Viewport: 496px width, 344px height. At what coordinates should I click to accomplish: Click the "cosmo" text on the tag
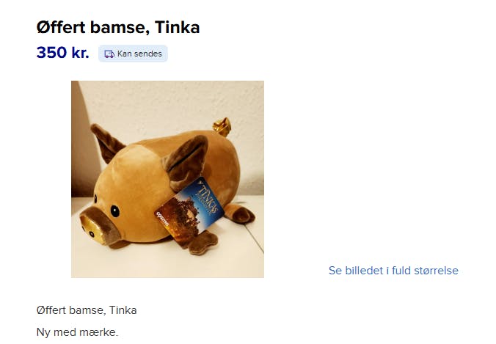coord(163,219)
